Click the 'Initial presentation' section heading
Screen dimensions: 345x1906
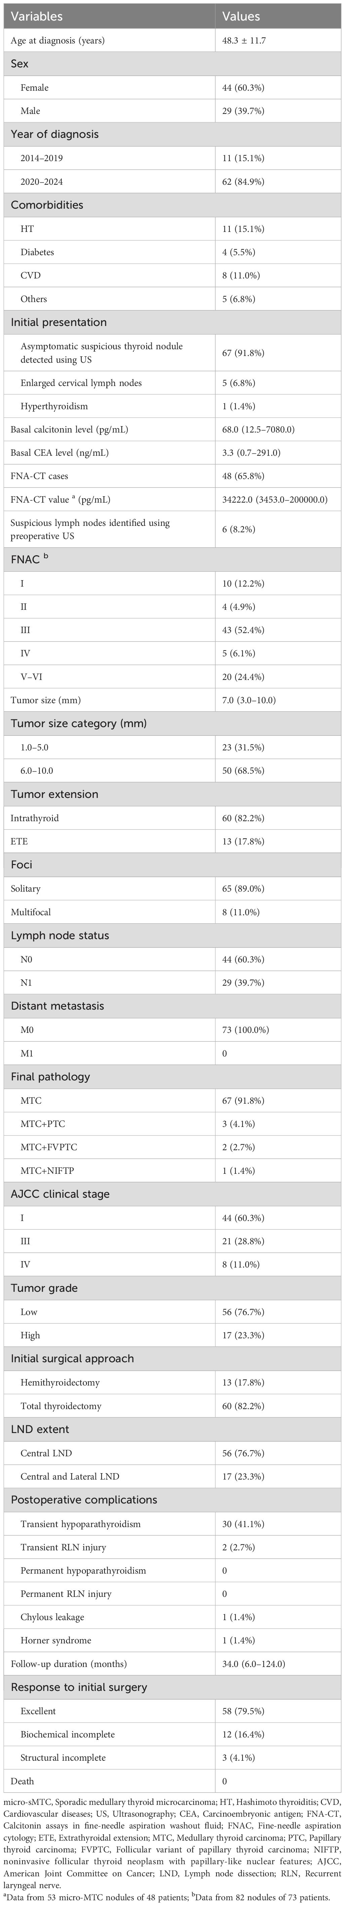click(59, 322)
